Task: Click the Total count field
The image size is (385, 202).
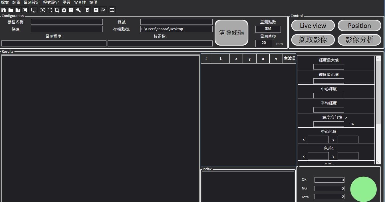Action: pyautogui.click(x=329, y=197)
